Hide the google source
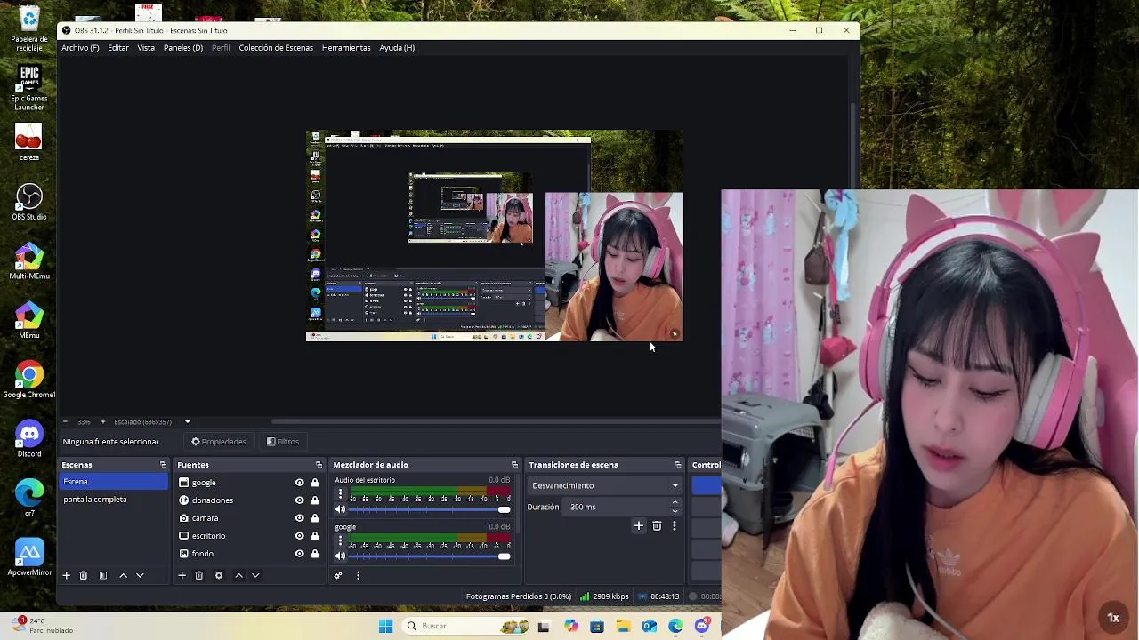Screen dimensions: 1139x640 pyautogui.click(x=299, y=483)
